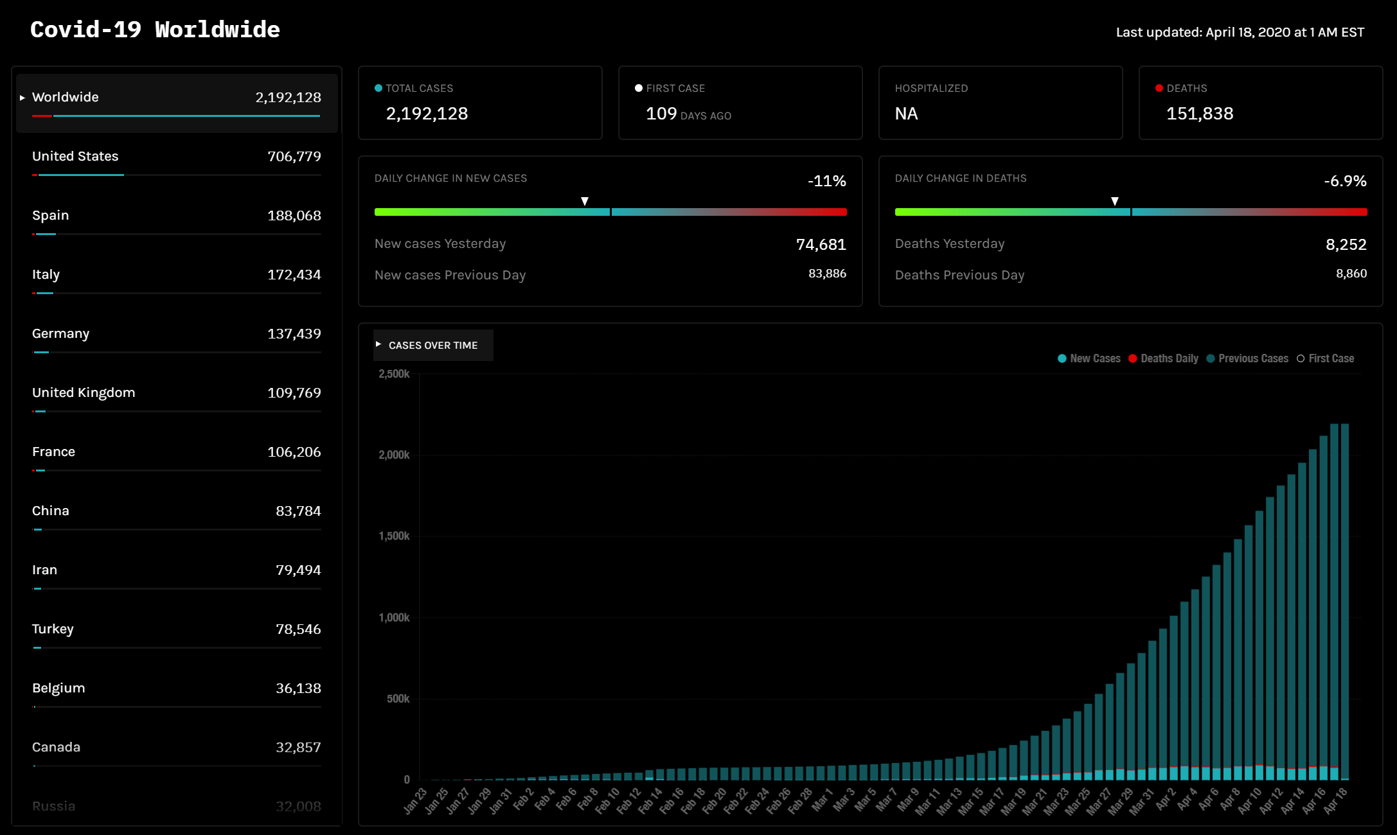Click the arrow marker beside Worldwide

tap(22, 98)
